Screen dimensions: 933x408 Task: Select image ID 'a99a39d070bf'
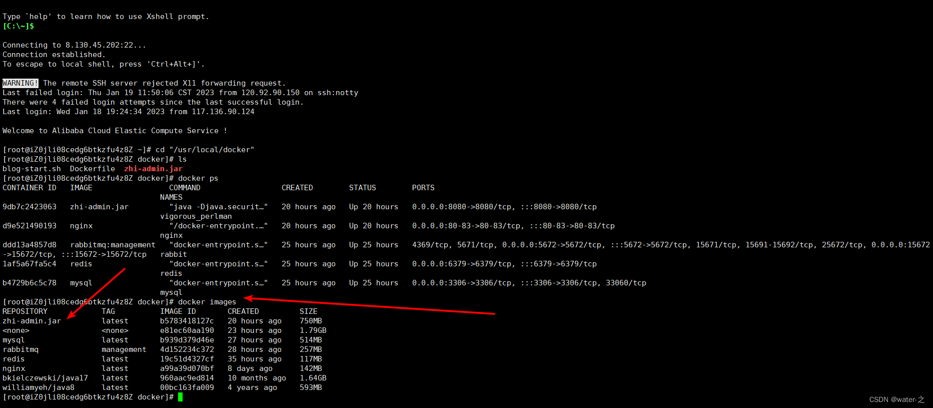point(187,368)
